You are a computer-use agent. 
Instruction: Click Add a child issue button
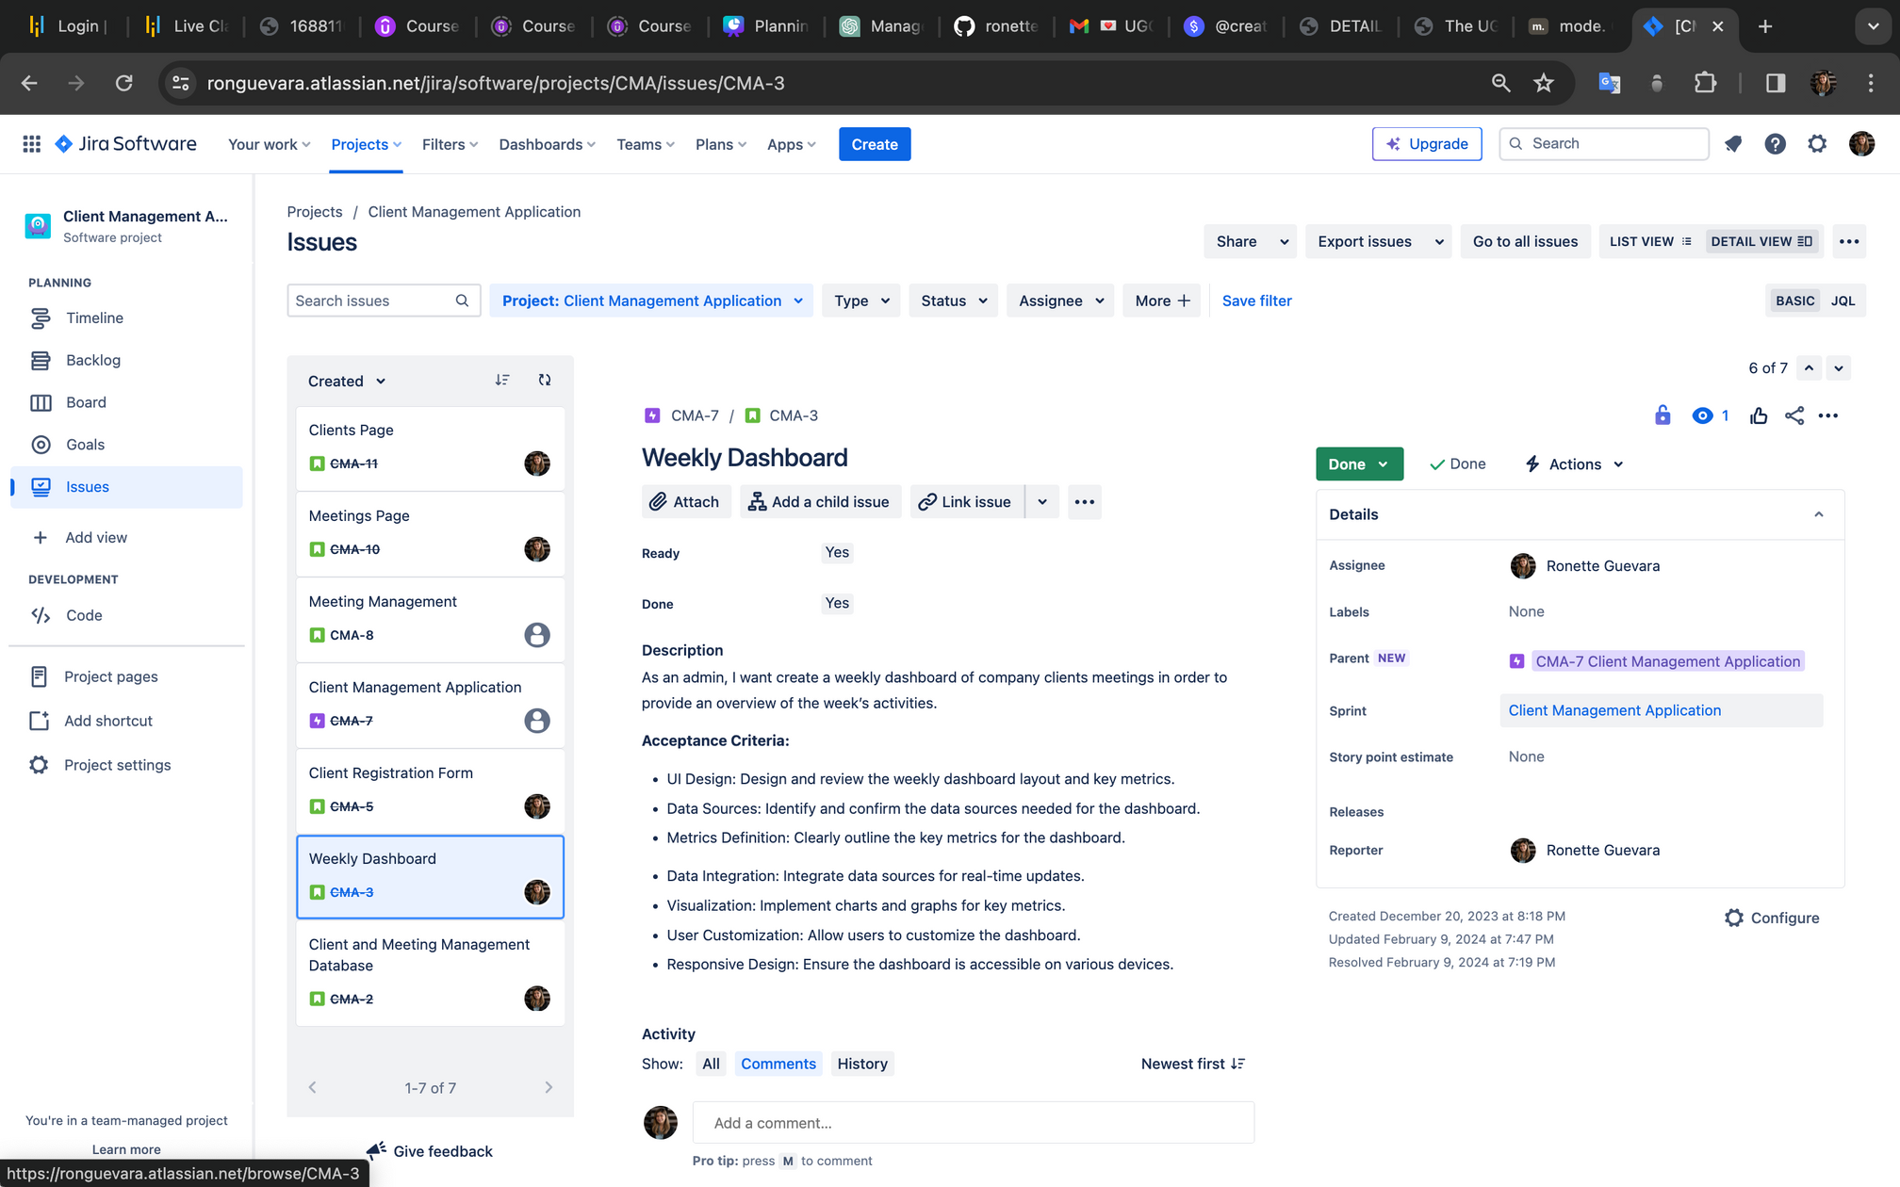[819, 502]
